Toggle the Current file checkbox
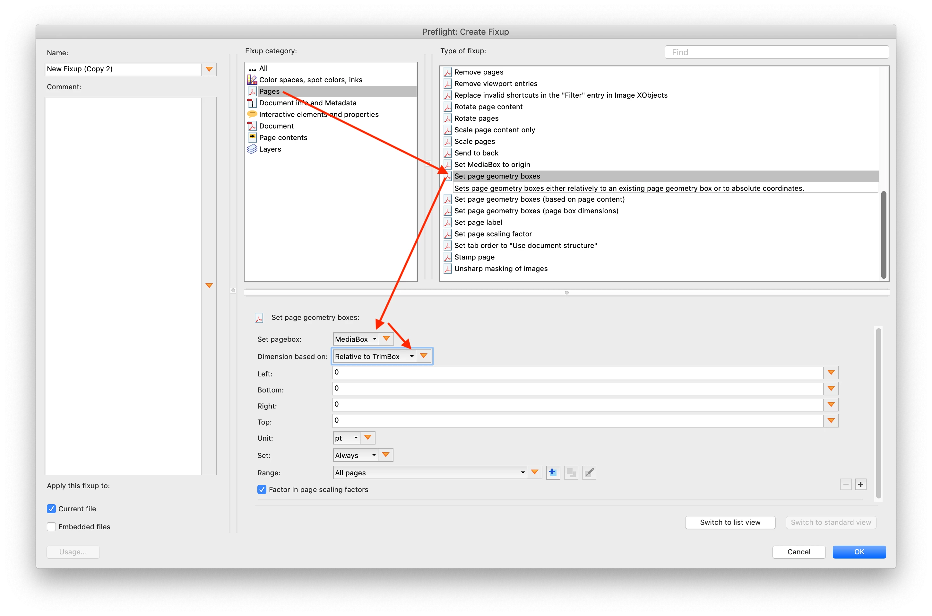This screenshot has height=616, width=932. click(x=51, y=509)
